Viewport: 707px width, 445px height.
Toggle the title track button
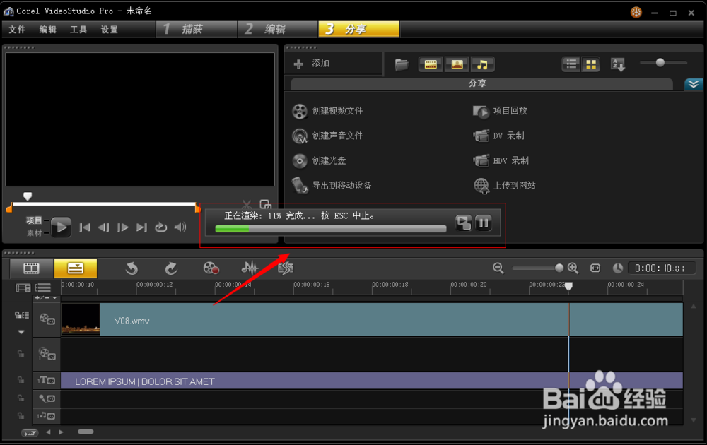click(x=47, y=381)
